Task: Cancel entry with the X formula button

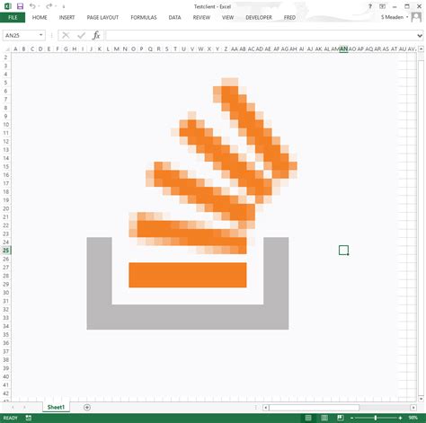Action: (66, 35)
